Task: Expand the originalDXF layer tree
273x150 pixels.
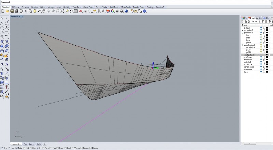Action: pyautogui.click(x=242, y=30)
